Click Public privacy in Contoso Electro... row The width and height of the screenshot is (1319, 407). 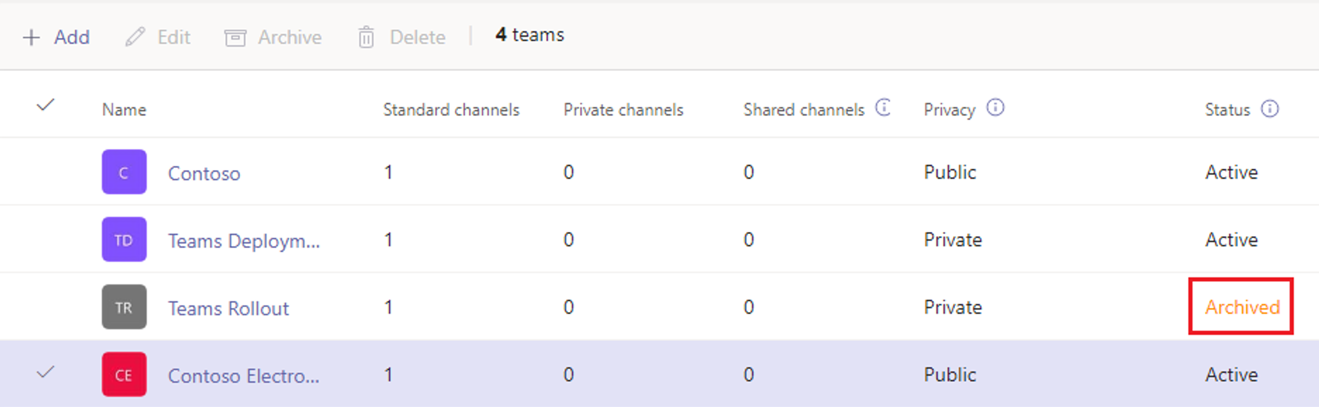(950, 374)
